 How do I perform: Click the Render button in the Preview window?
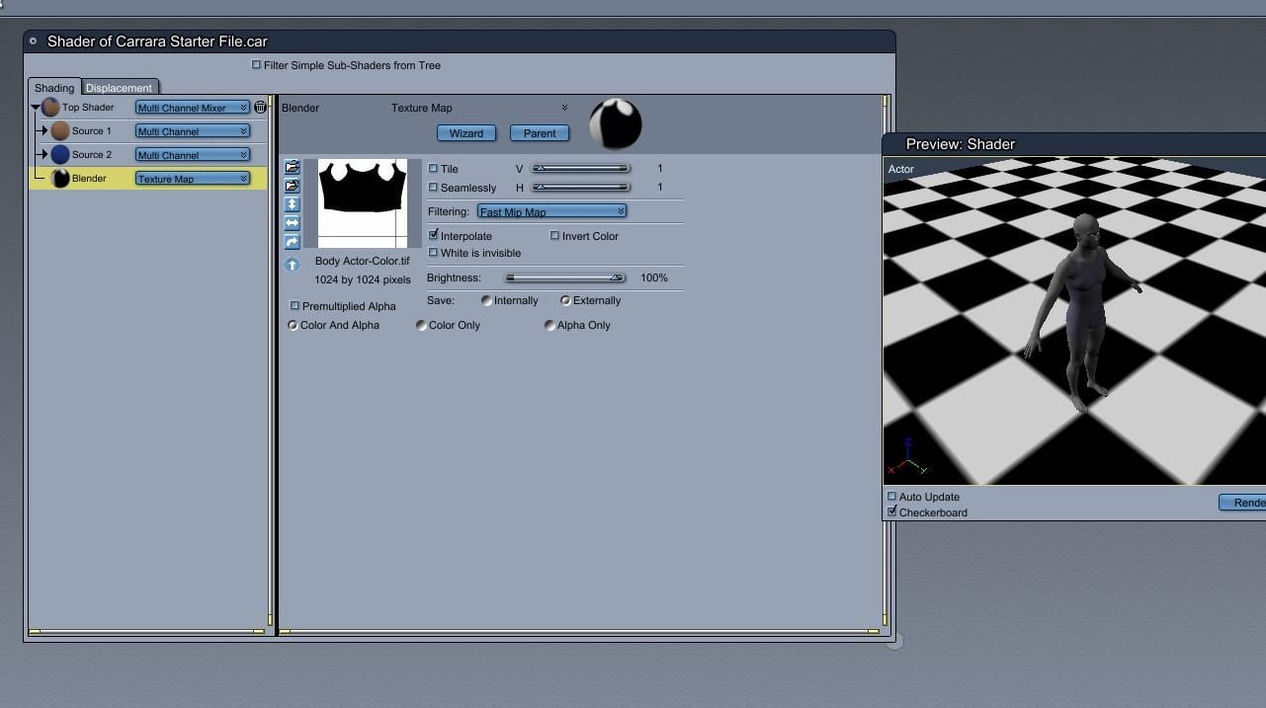(x=1242, y=503)
